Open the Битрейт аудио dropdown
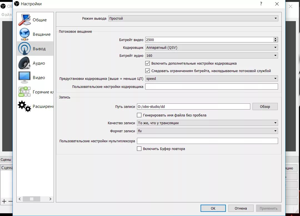This screenshot has height=216, width=300. [212, 55]
